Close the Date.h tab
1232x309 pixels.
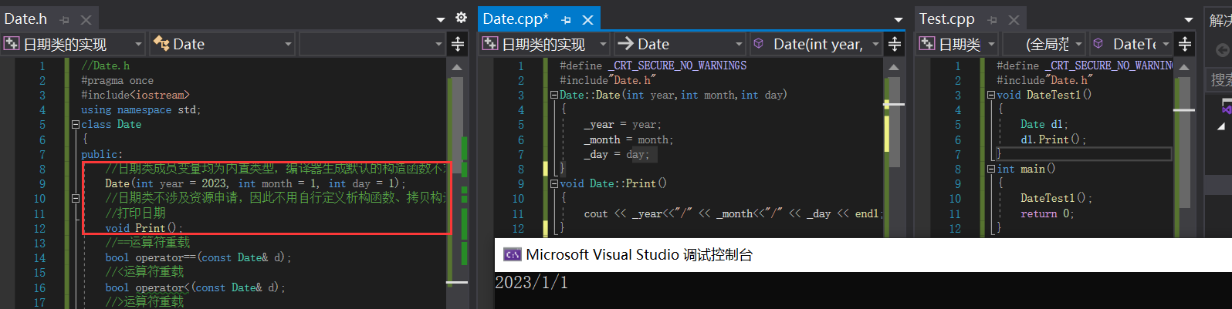click(86, 20)
